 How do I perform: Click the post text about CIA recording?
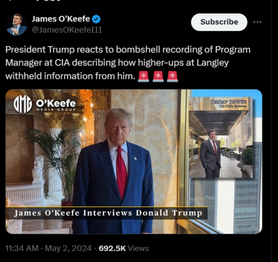(x=128, y=63)
